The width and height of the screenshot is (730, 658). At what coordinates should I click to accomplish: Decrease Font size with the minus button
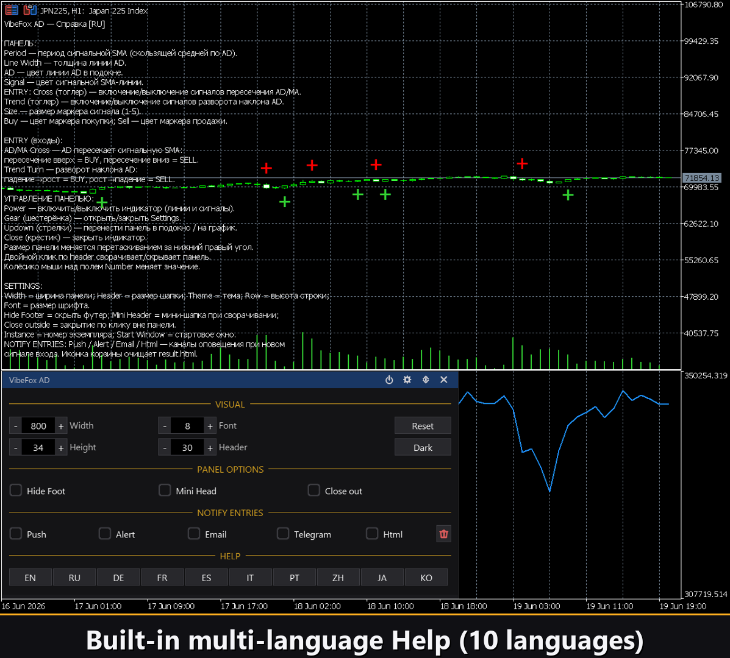(164, 425)
